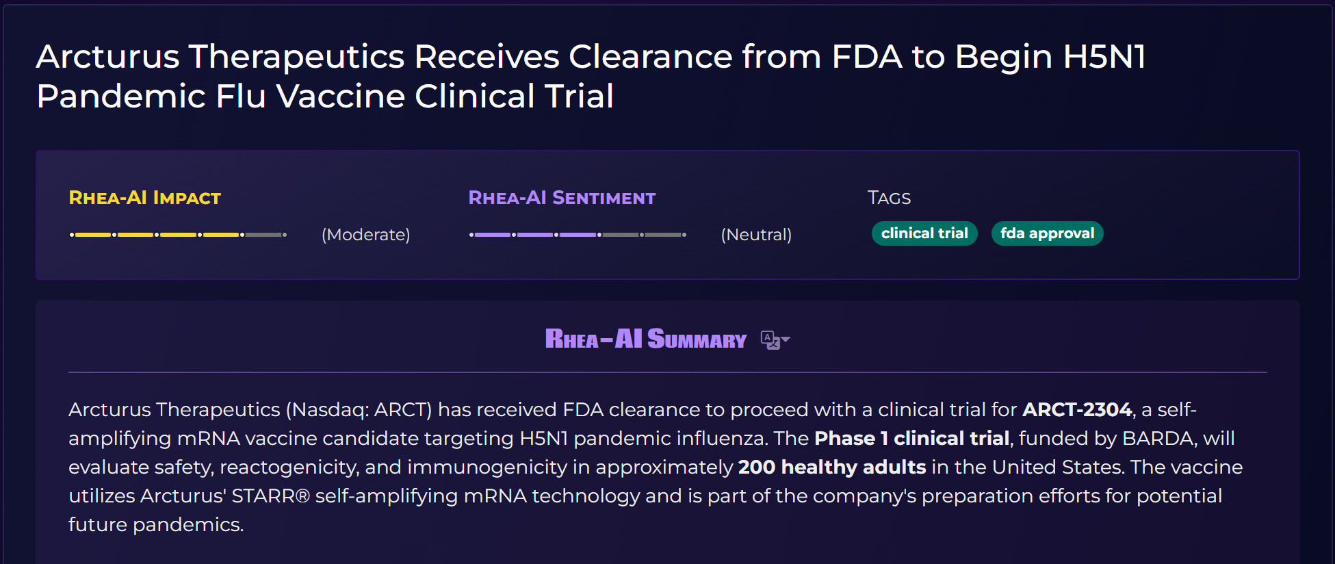Viewport: 1335px width, 564px height.
Task: Click the '(Nasdaq: ARCT)' ticker text in summary
Action: tap(359, 409)
